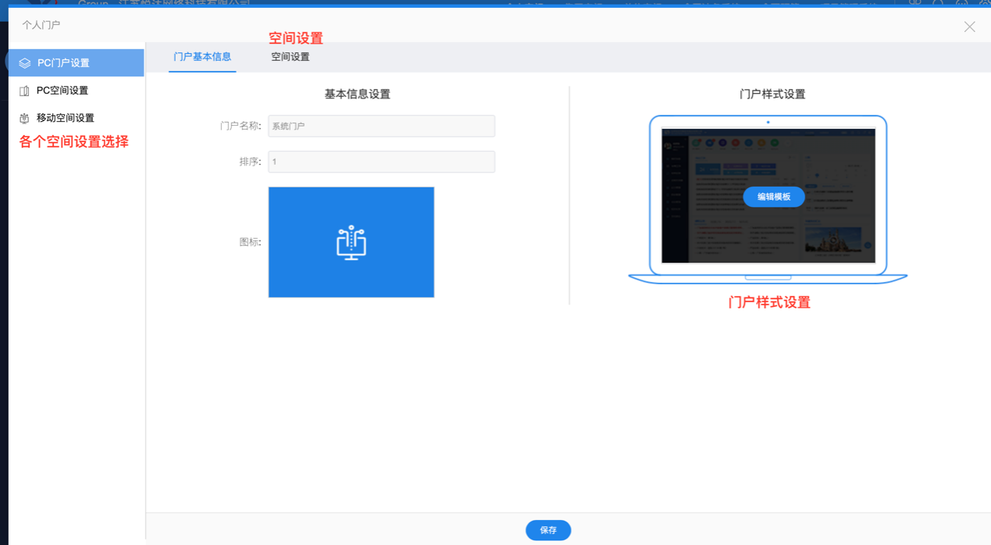This screenshot has width=991, height=545.
Task: Close the 个人门户 dialog with the X
Action: [969, 26]
